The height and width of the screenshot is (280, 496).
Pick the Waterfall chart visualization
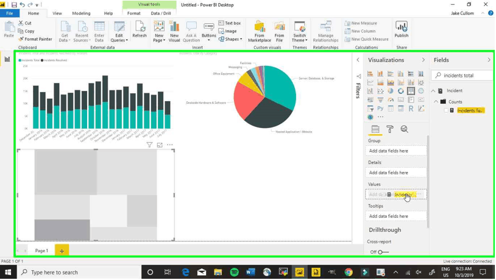click(370, 91)
